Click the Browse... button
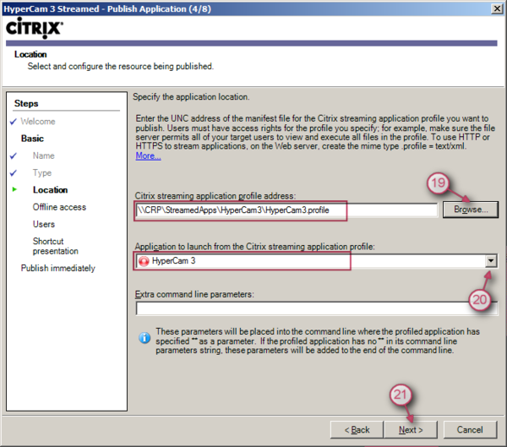This screenshot has height=447, width=507. pos(471,210)
